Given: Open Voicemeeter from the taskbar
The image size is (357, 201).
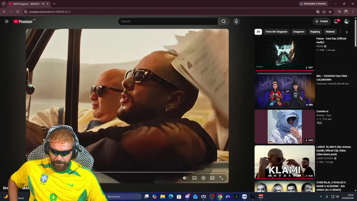Looking at the screenshot, I should point(261,197).
